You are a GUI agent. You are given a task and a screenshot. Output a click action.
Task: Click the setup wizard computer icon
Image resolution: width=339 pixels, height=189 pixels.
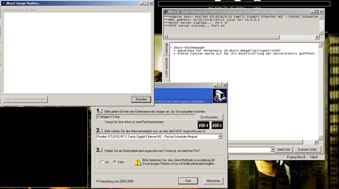click(x=219, y=96)
